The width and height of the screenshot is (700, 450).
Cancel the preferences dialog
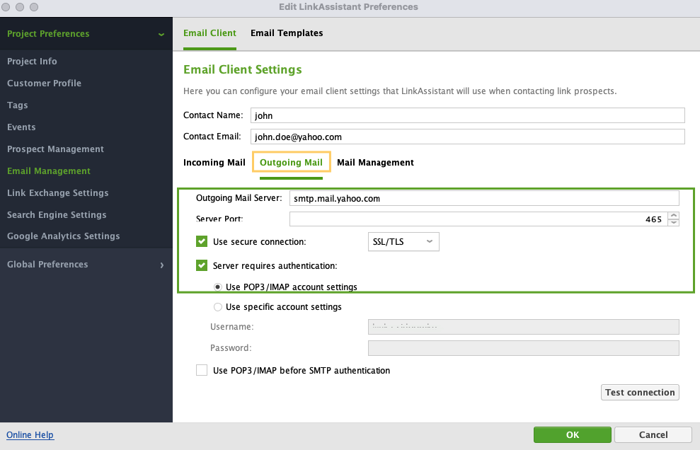[x=653, y=435]
